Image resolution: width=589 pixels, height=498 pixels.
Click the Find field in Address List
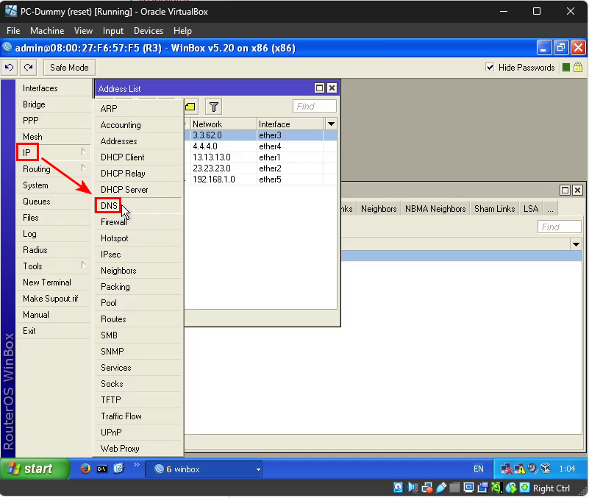315,107
